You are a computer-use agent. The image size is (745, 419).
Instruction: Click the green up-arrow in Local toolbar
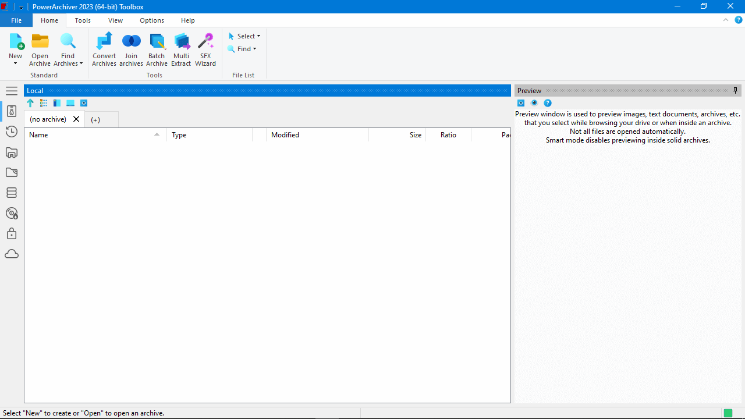[x=30, y=103]
